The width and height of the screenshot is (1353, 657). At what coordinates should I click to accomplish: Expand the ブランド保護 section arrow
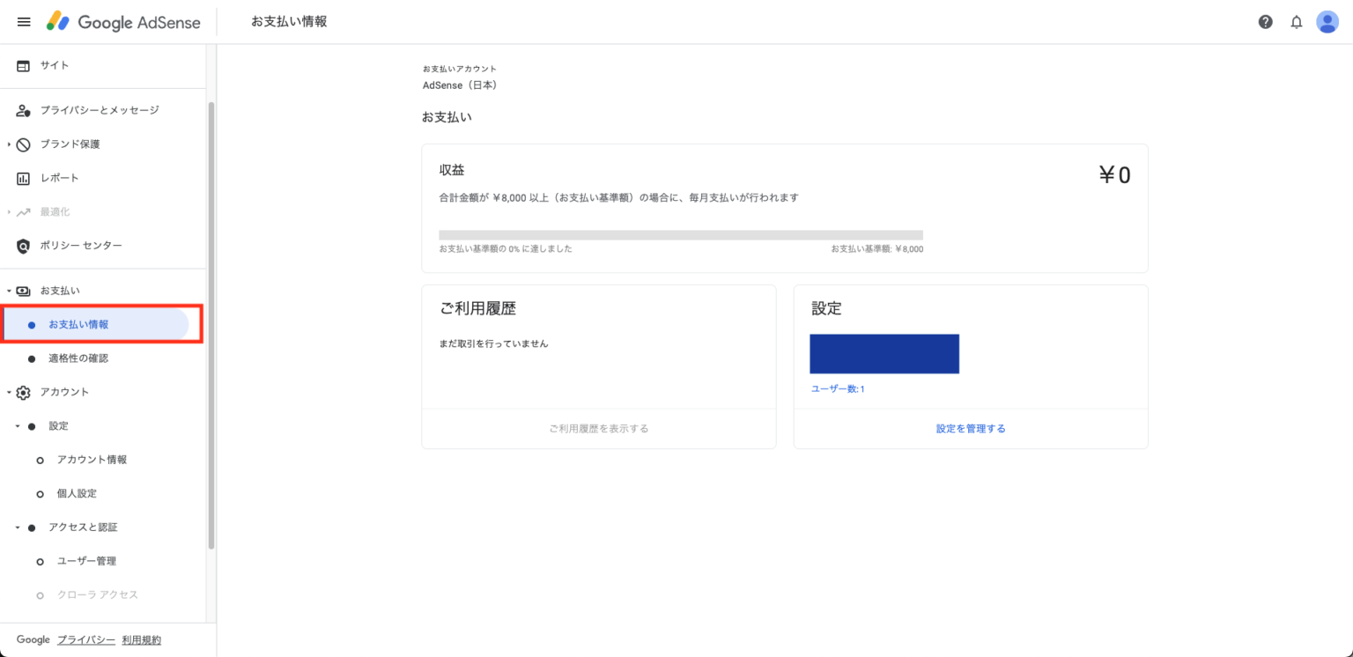pyautogui.click(x=9, y=144)
